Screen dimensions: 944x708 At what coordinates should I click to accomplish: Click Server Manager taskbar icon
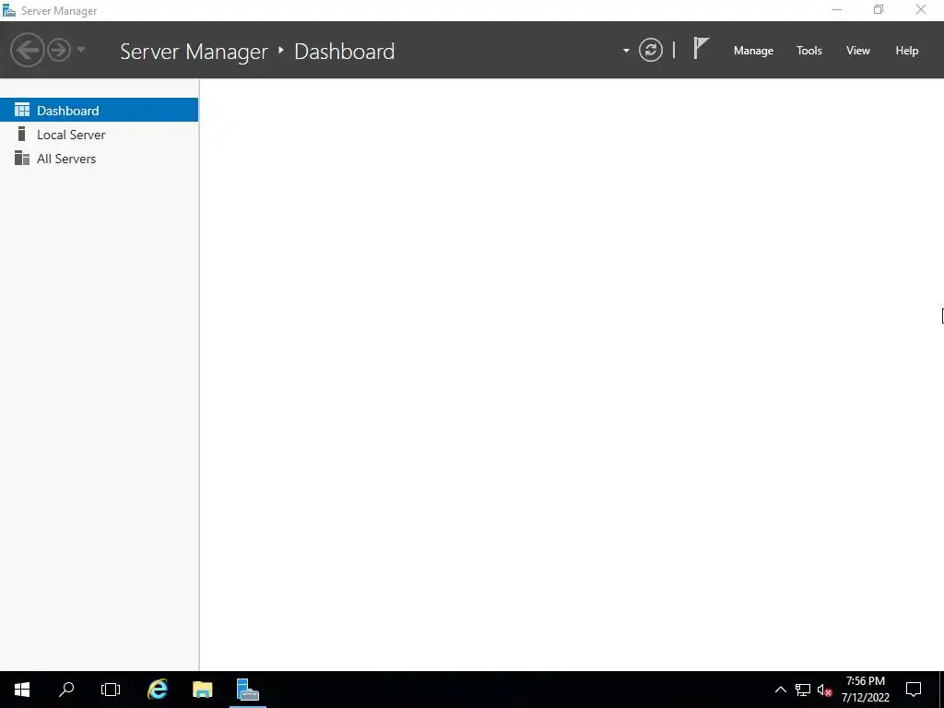tap(247, 690)
